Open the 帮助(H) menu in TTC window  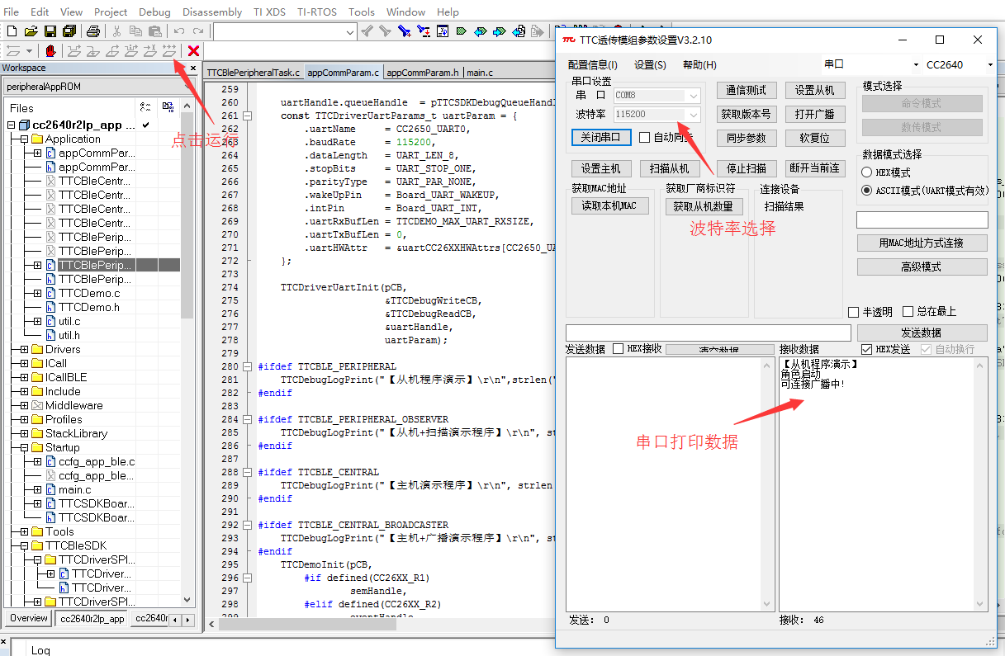pos(699,65)
